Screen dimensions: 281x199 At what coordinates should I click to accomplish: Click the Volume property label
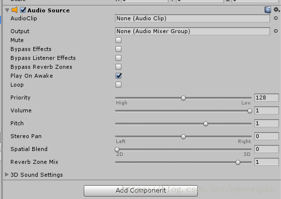pos(21,110)
